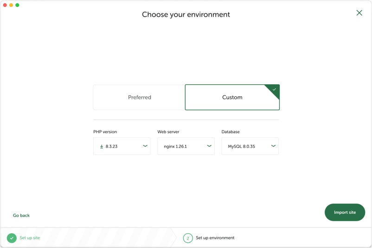The height and width of the screenshot is (248, 372).
Task: Click the Go back link
Action: pos(21,216)
